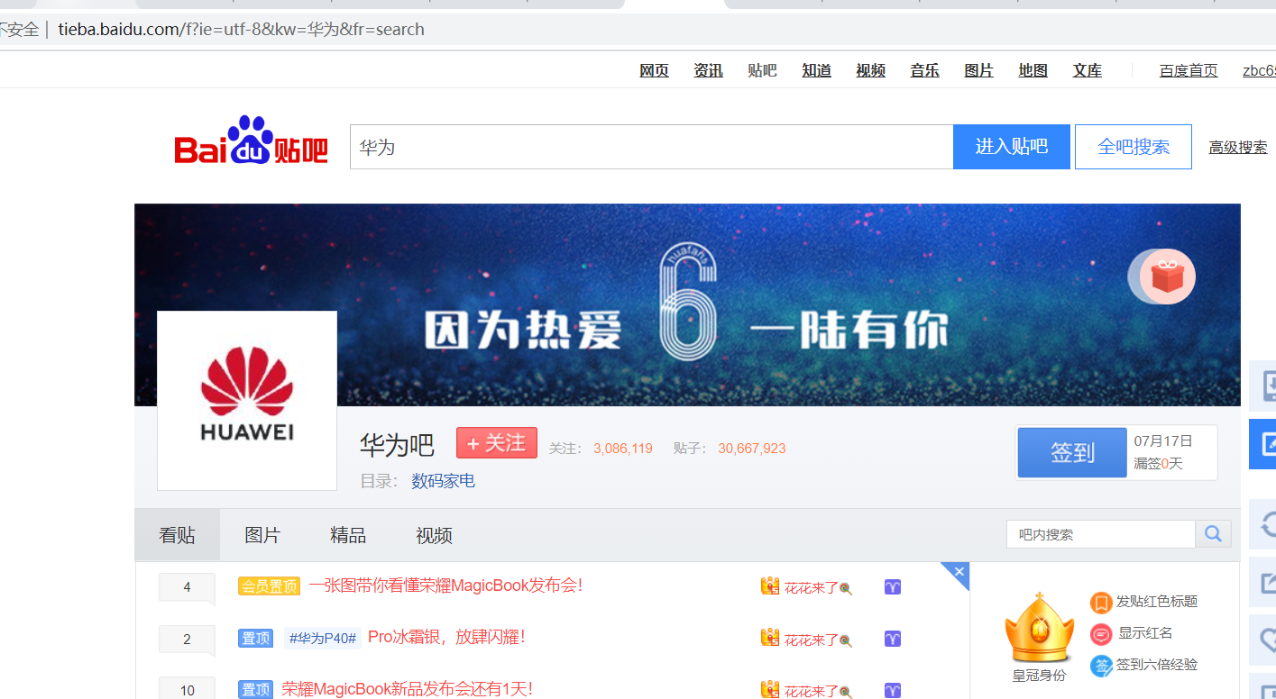The image size is (1276, 699).
Task: Click the 吧内搜索 input field
Action: (x=1100, y=534)
